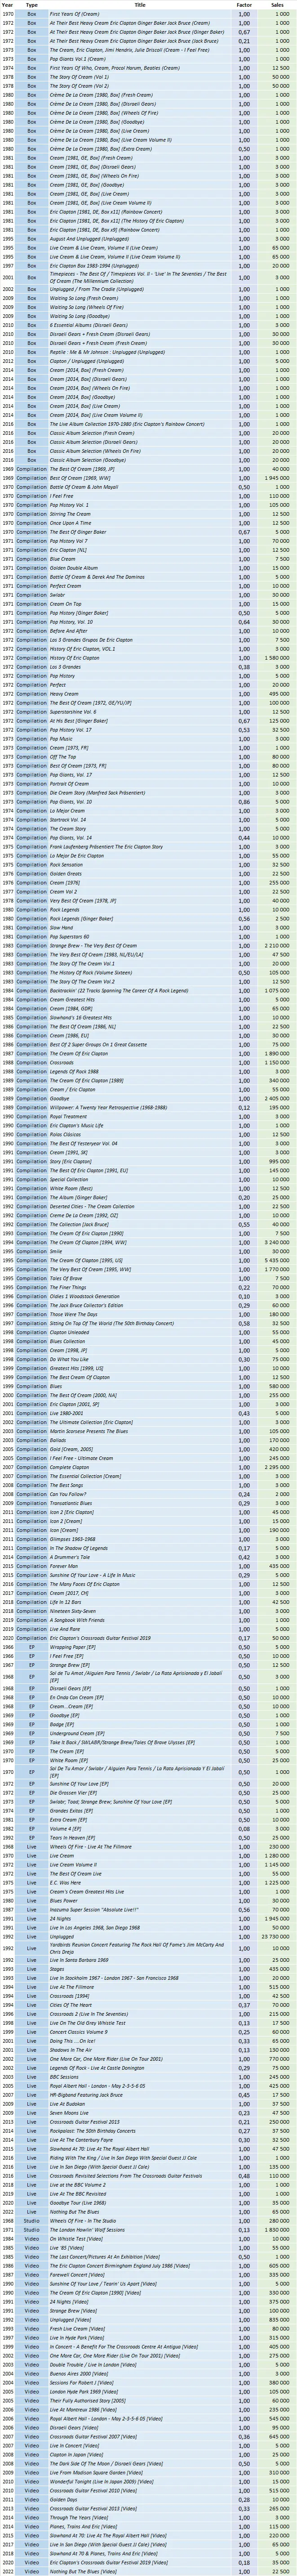Select 'Cities Of The Heart' live title
This screenshot has width=297, height=2576.
pos(71,2005)
